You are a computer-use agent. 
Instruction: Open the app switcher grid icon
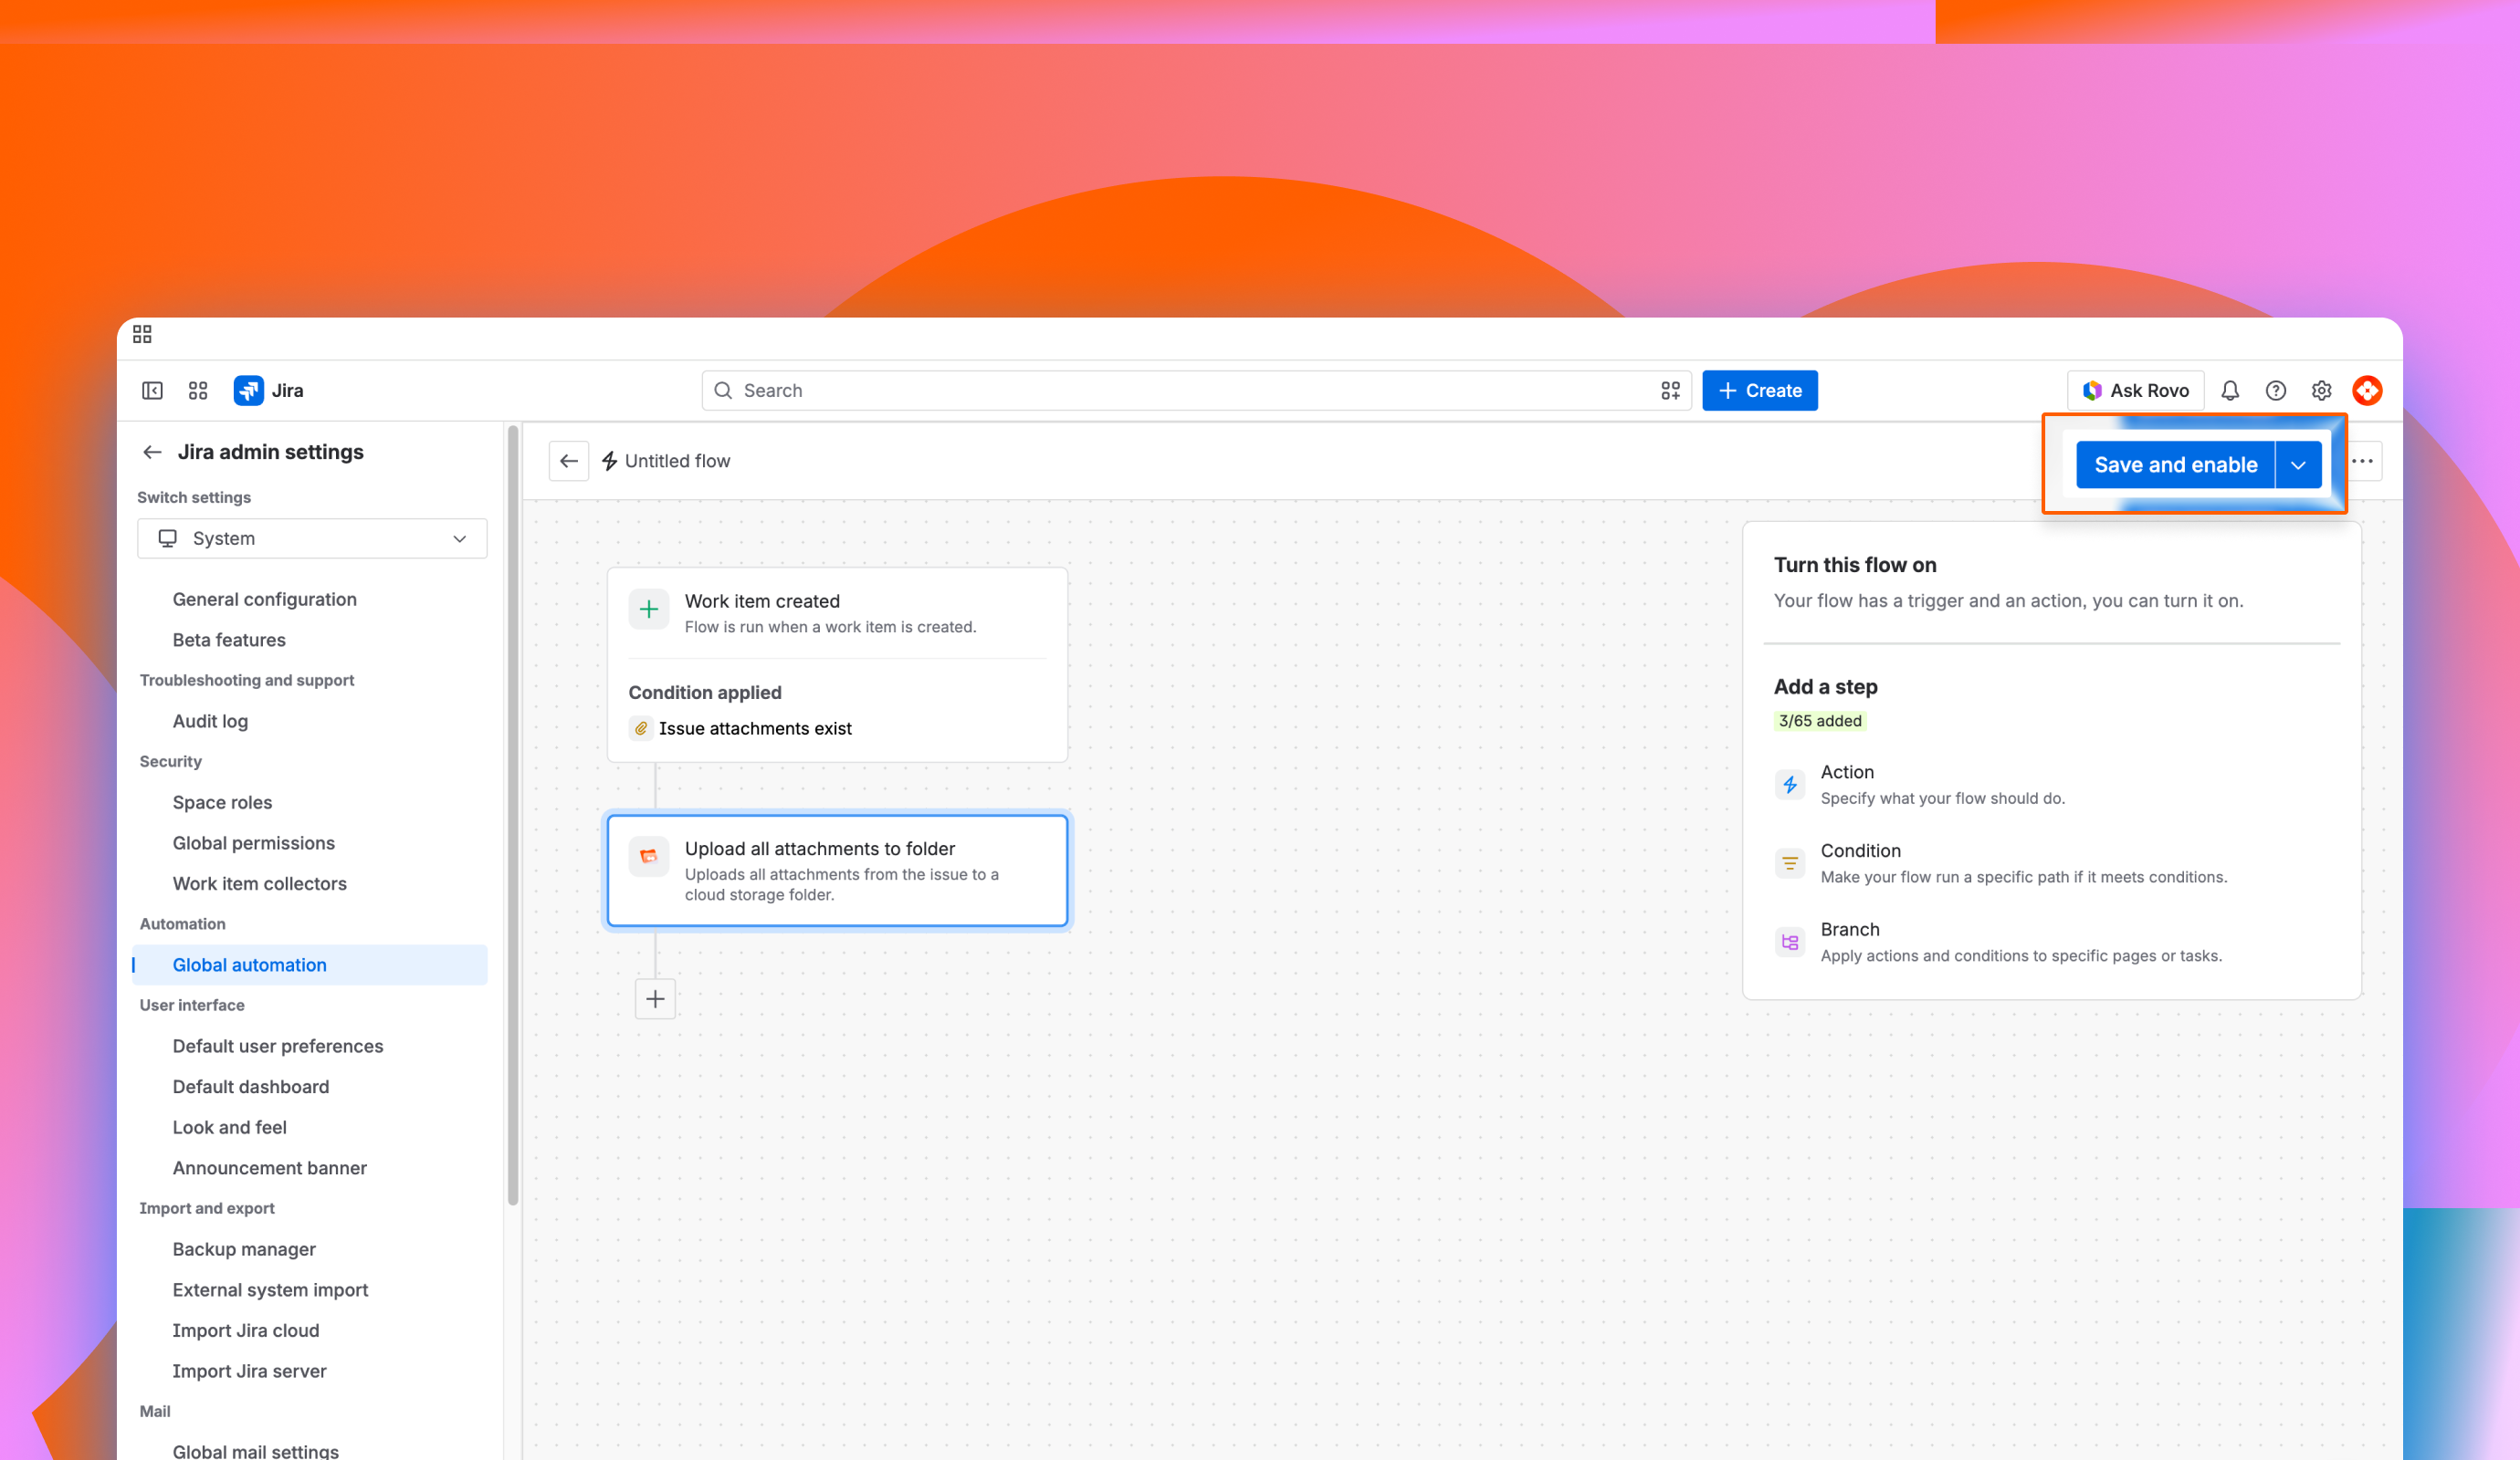point(198,391)
